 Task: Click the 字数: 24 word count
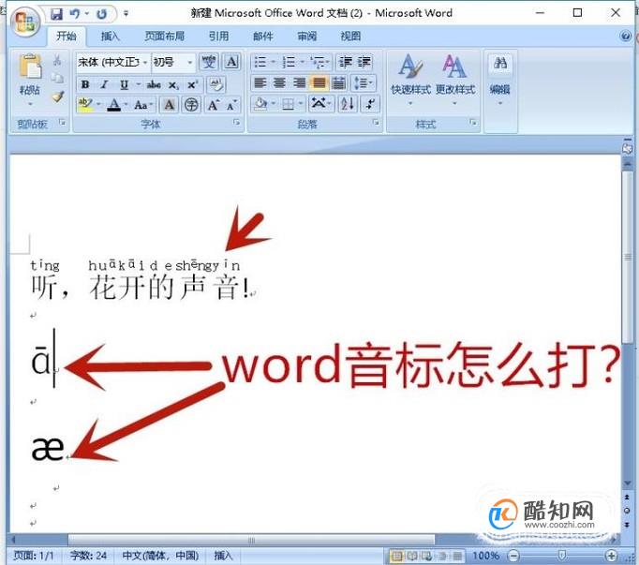coord(88,556)
